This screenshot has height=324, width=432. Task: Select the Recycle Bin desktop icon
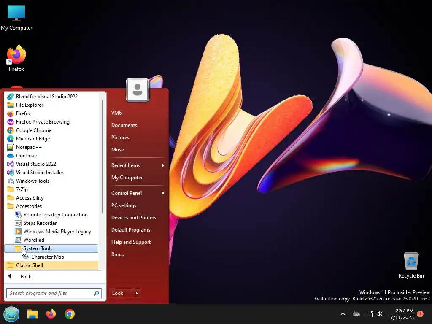[411, 265]
